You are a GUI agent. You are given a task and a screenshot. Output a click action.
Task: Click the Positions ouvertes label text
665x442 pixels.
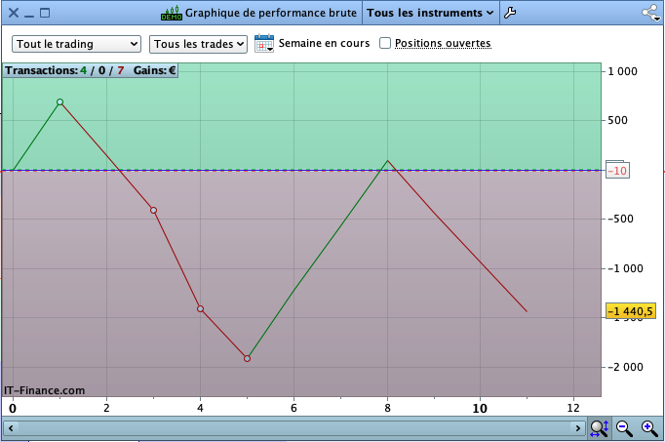(x=443, y=43)
